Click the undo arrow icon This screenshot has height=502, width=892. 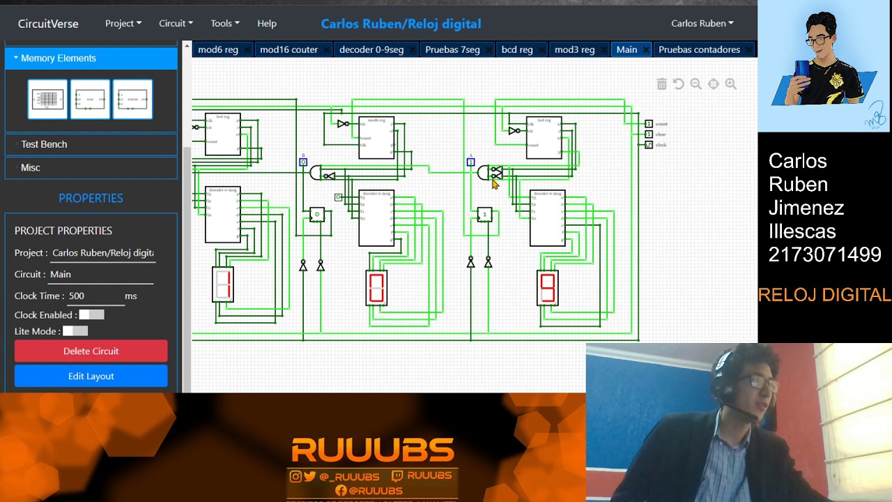pos(679,84)
